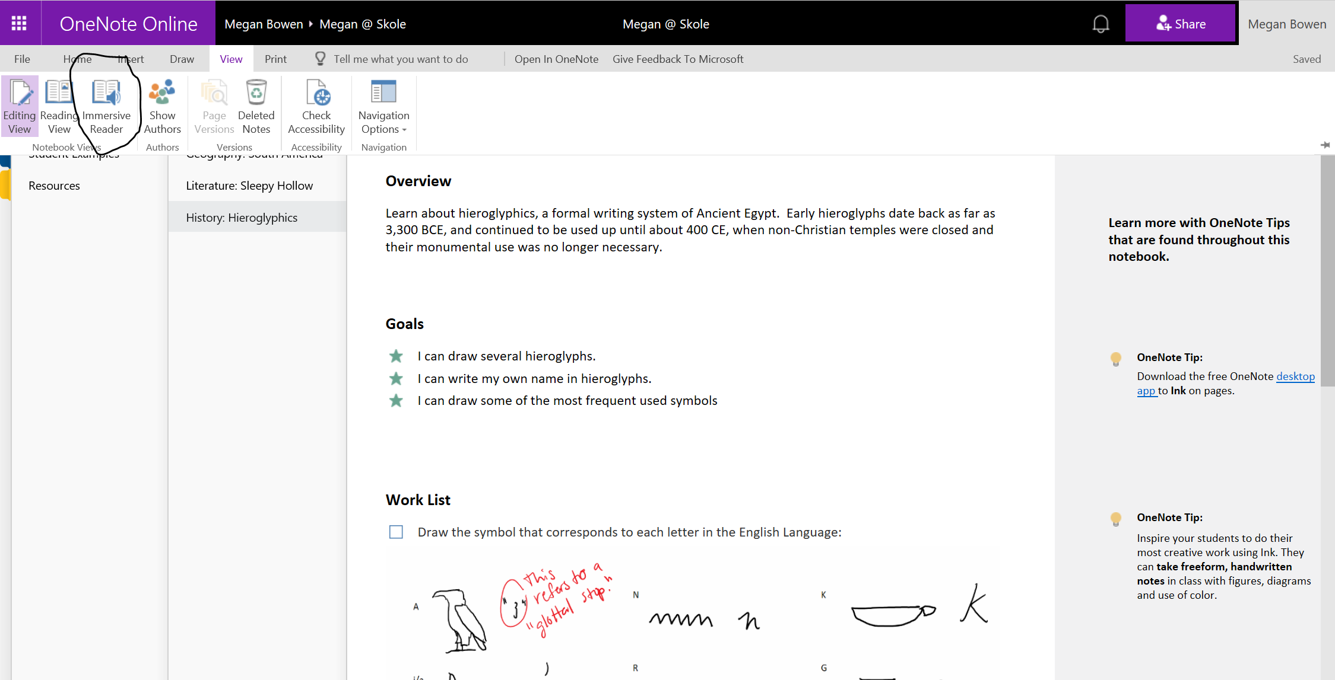Click the basket hieroglyph drawing for K
The height and width of the screenshot is (680, 1335).
[x=893, y=615]
